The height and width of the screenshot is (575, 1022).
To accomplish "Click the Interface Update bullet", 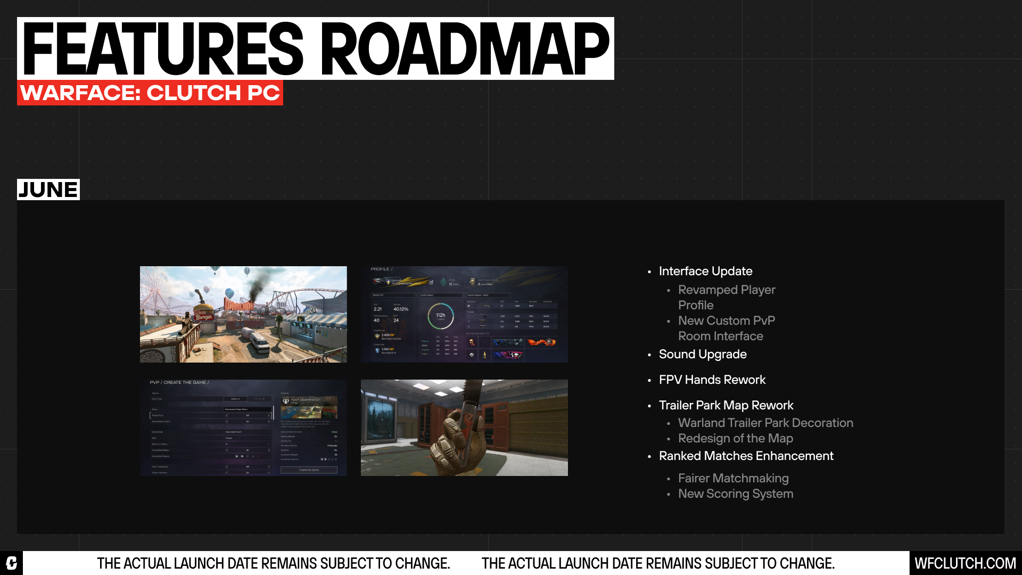I will point(705,271).
